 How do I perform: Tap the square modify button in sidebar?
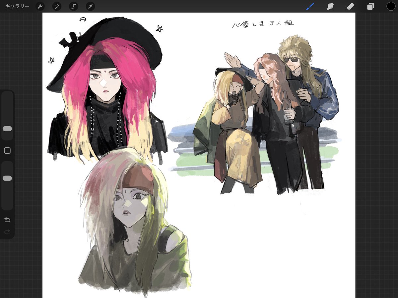tap(7, 151)
